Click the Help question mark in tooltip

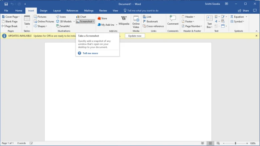(x=80, y=53)
